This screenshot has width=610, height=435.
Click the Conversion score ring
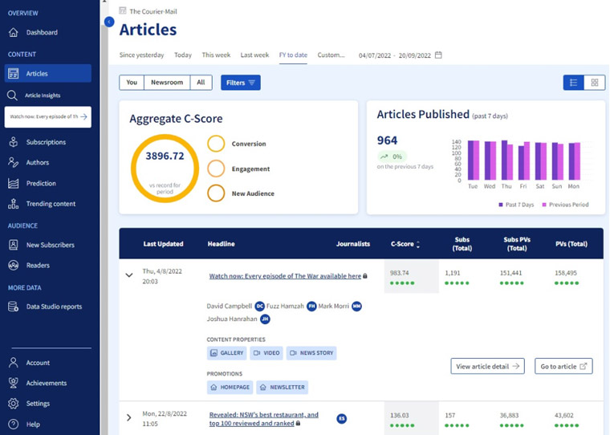tap(216, 144)
